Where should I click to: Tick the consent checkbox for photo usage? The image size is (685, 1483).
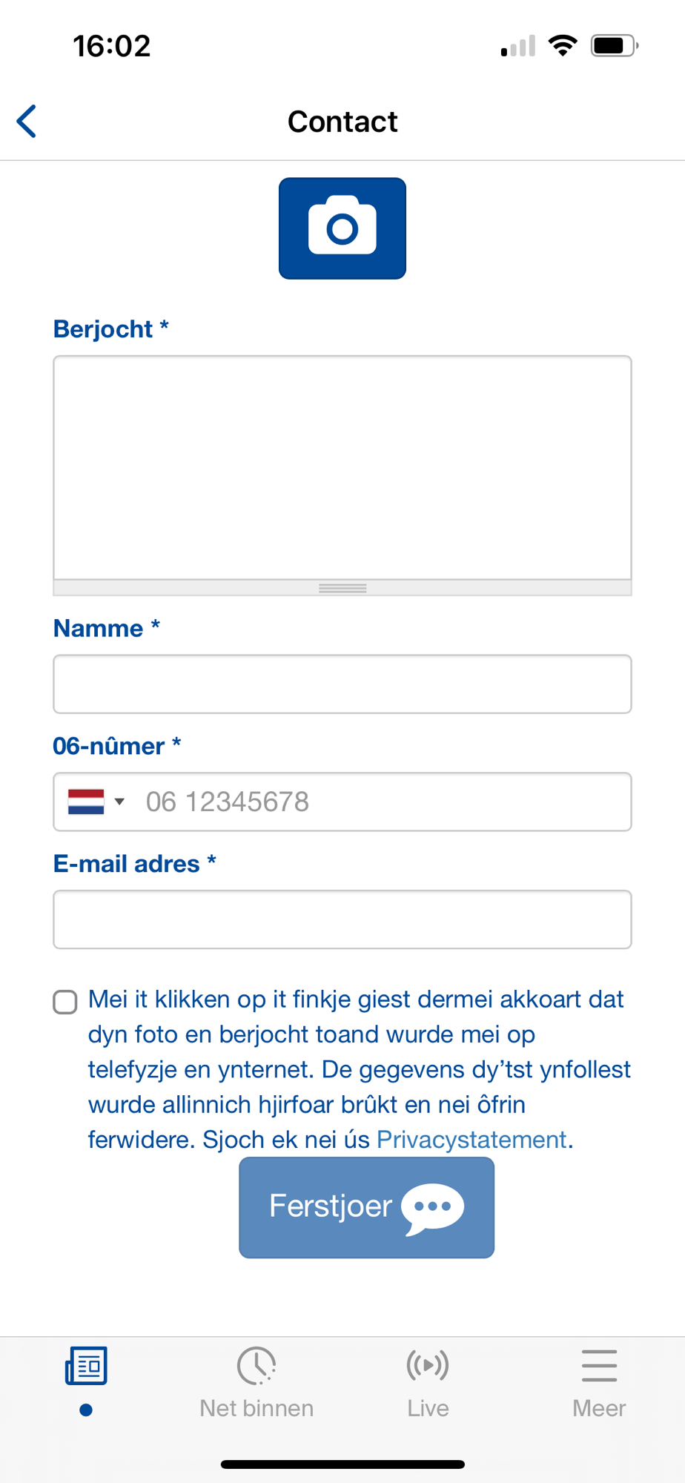point(65,1002)
